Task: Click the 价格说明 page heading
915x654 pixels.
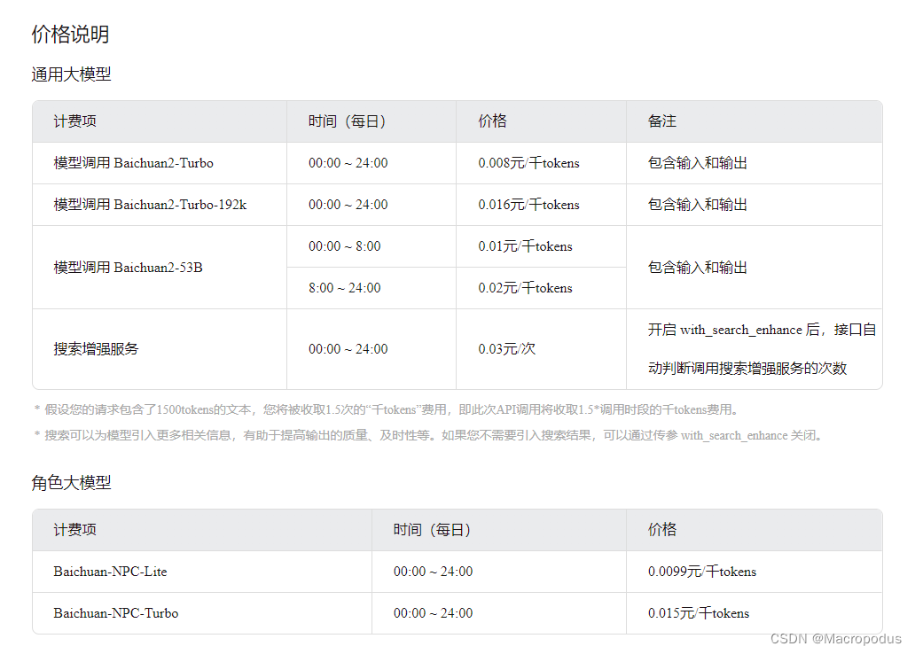Action: point(70,34)
